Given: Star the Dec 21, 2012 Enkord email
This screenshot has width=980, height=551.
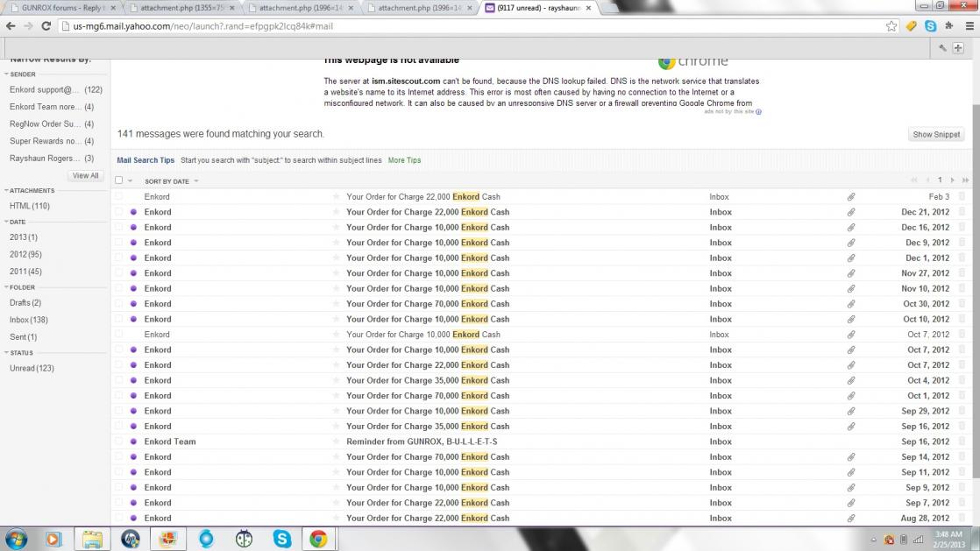Looking at the screenshot, I should [x=336, y=212].
